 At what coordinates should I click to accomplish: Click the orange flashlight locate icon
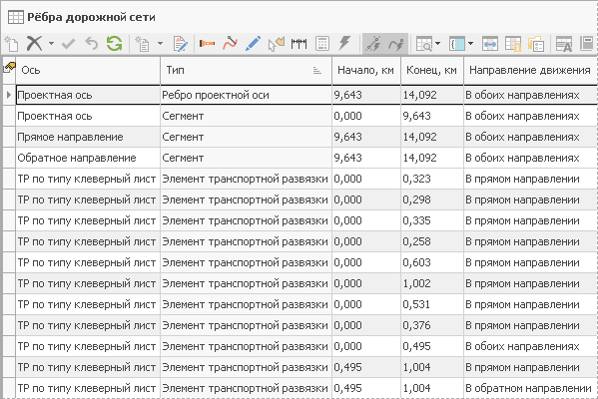[x=207, y=44]
